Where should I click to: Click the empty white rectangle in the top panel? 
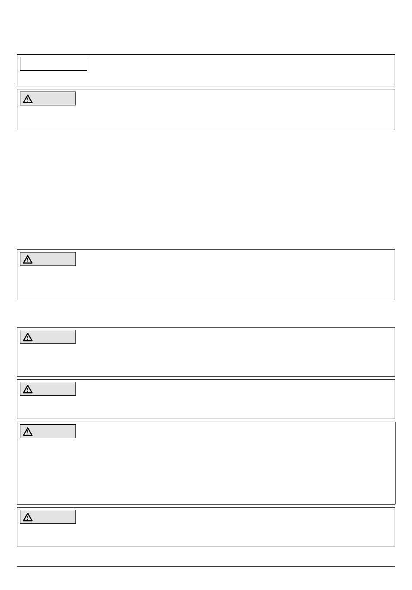[53, 64]
